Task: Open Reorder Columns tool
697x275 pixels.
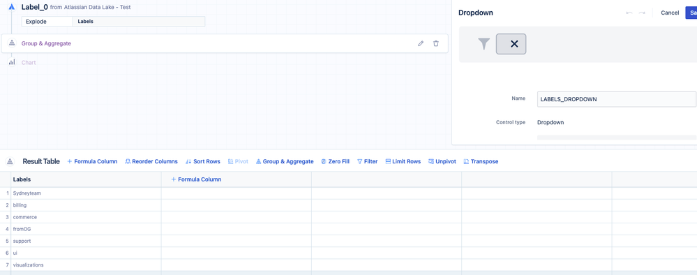Action: tap(151, 161)
